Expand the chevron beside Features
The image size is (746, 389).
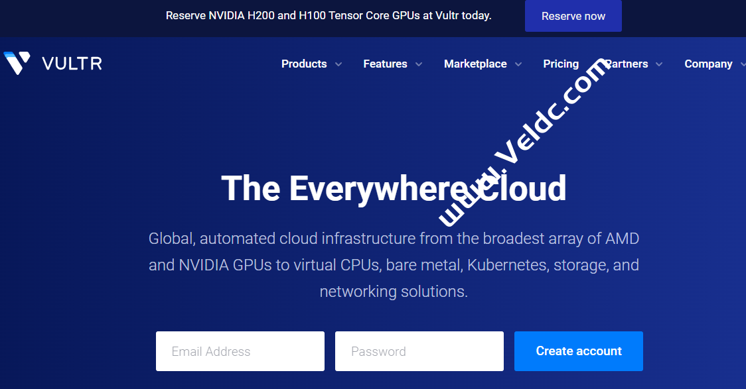pos(419,64)
